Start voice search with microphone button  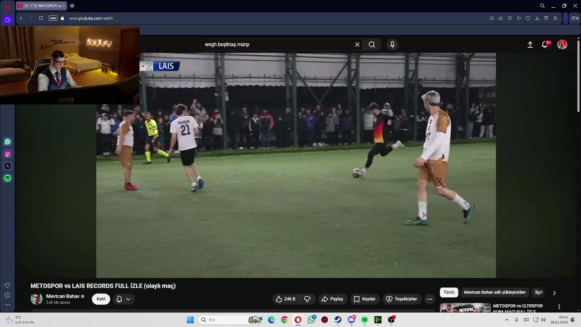point(393,45)
